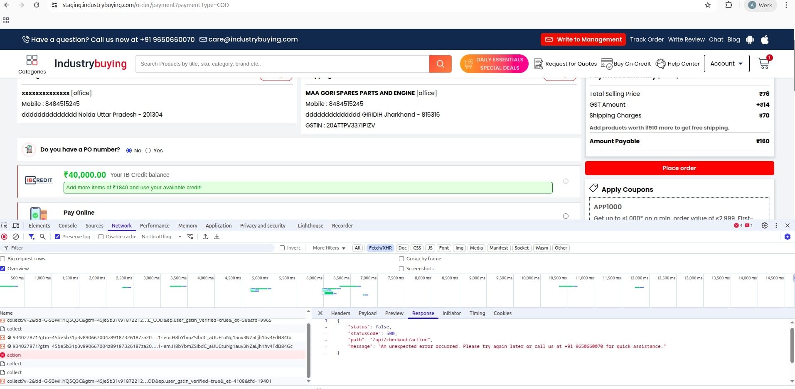Open the More filters dropdown
795x389 pixels.
[x=329, y=248]
